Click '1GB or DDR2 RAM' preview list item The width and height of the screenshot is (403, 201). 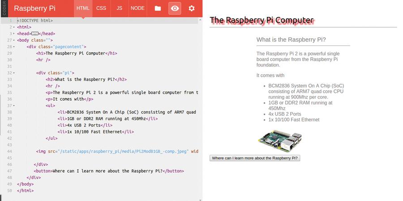coord(300,105)
